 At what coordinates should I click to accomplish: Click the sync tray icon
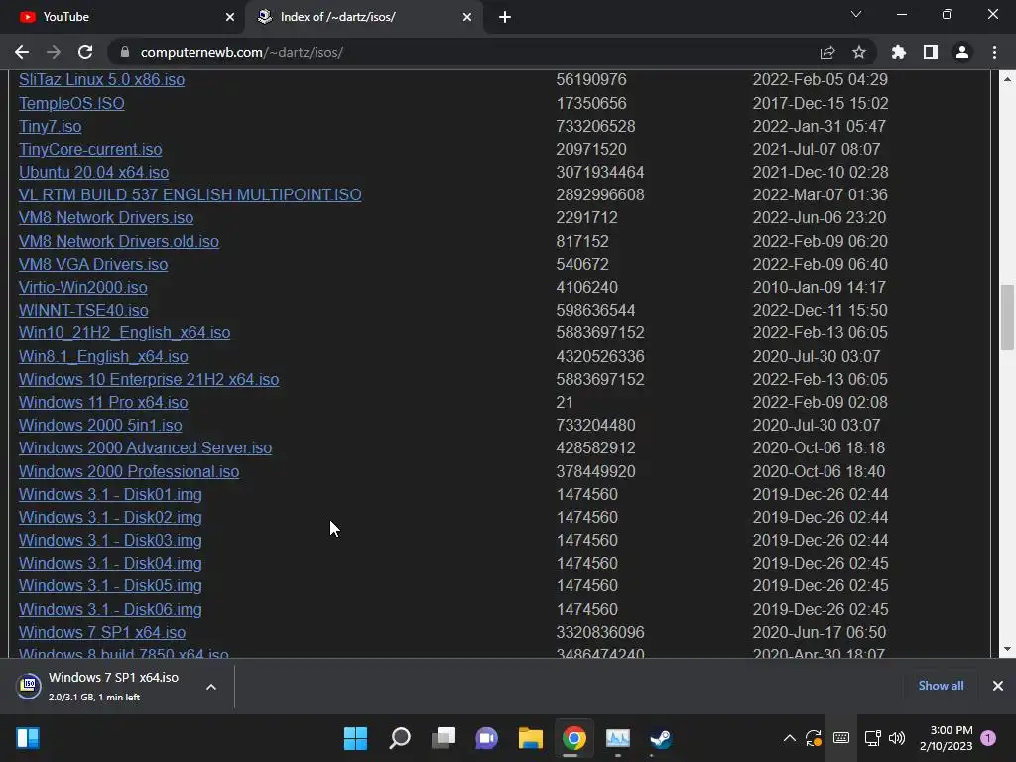pyautogui.click(x=814, y=738)
